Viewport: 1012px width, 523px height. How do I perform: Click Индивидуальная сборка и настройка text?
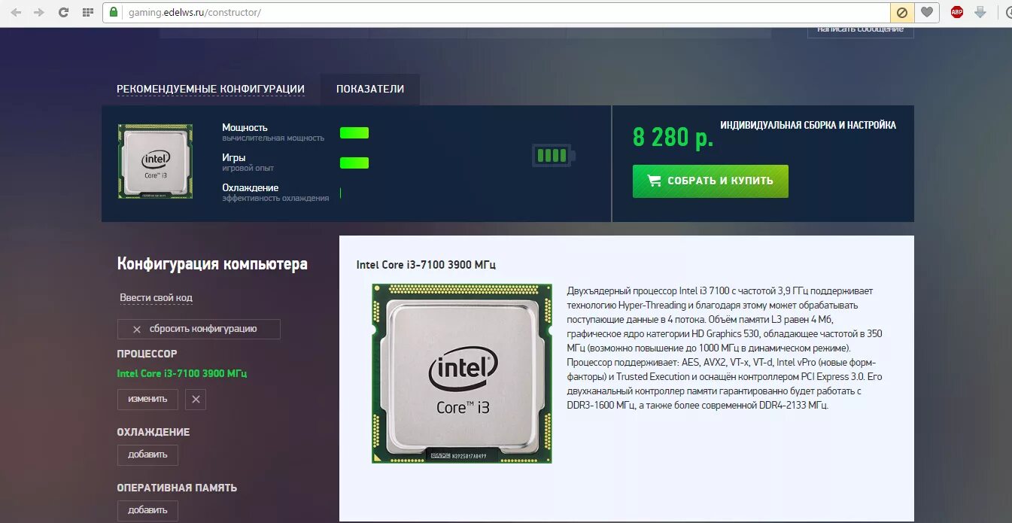808,126
